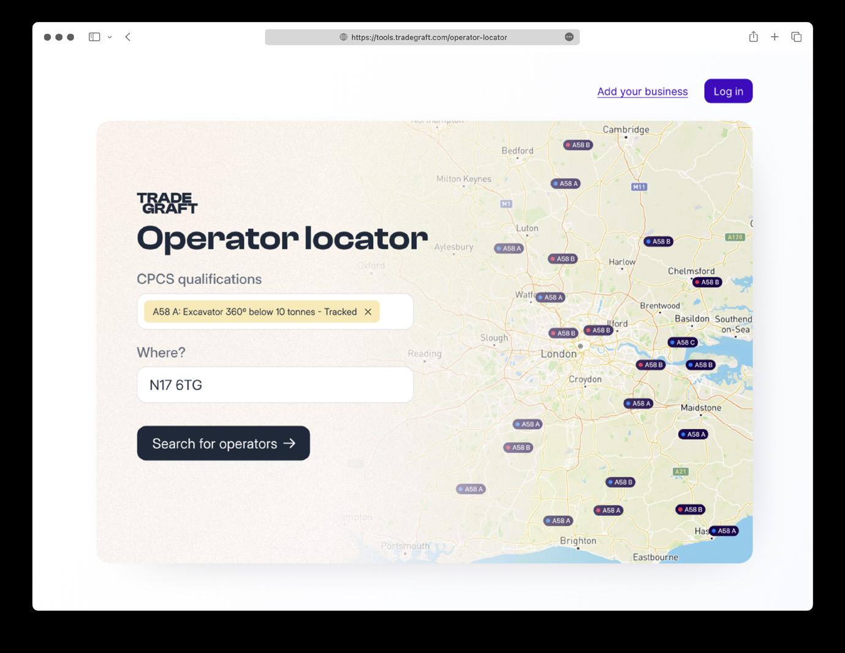Click the Milton Keynes map label

point(464,179)
